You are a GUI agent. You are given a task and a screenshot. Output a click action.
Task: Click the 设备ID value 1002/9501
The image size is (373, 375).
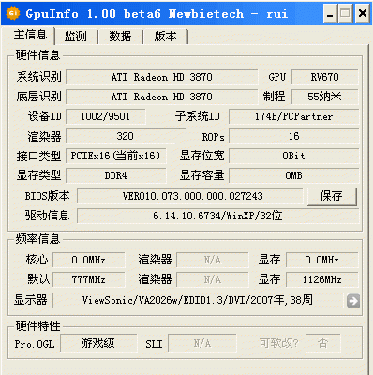click(x=106, y=116)
